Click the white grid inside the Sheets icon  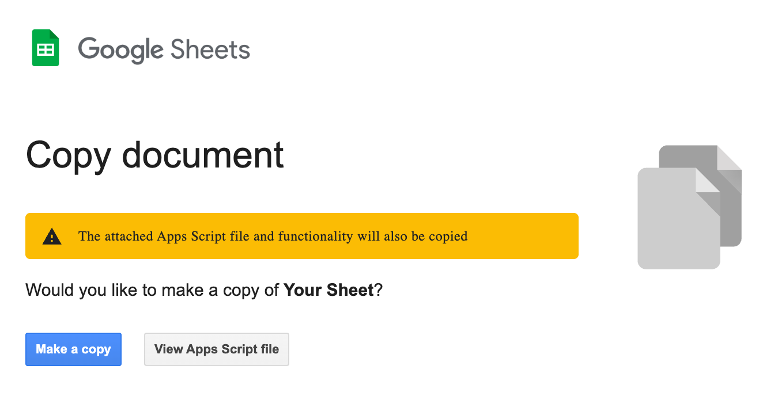[46, 50]
